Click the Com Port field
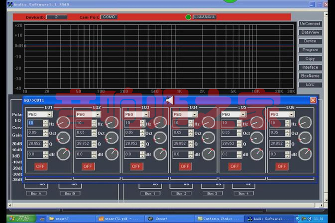 (x=109, y=17)
